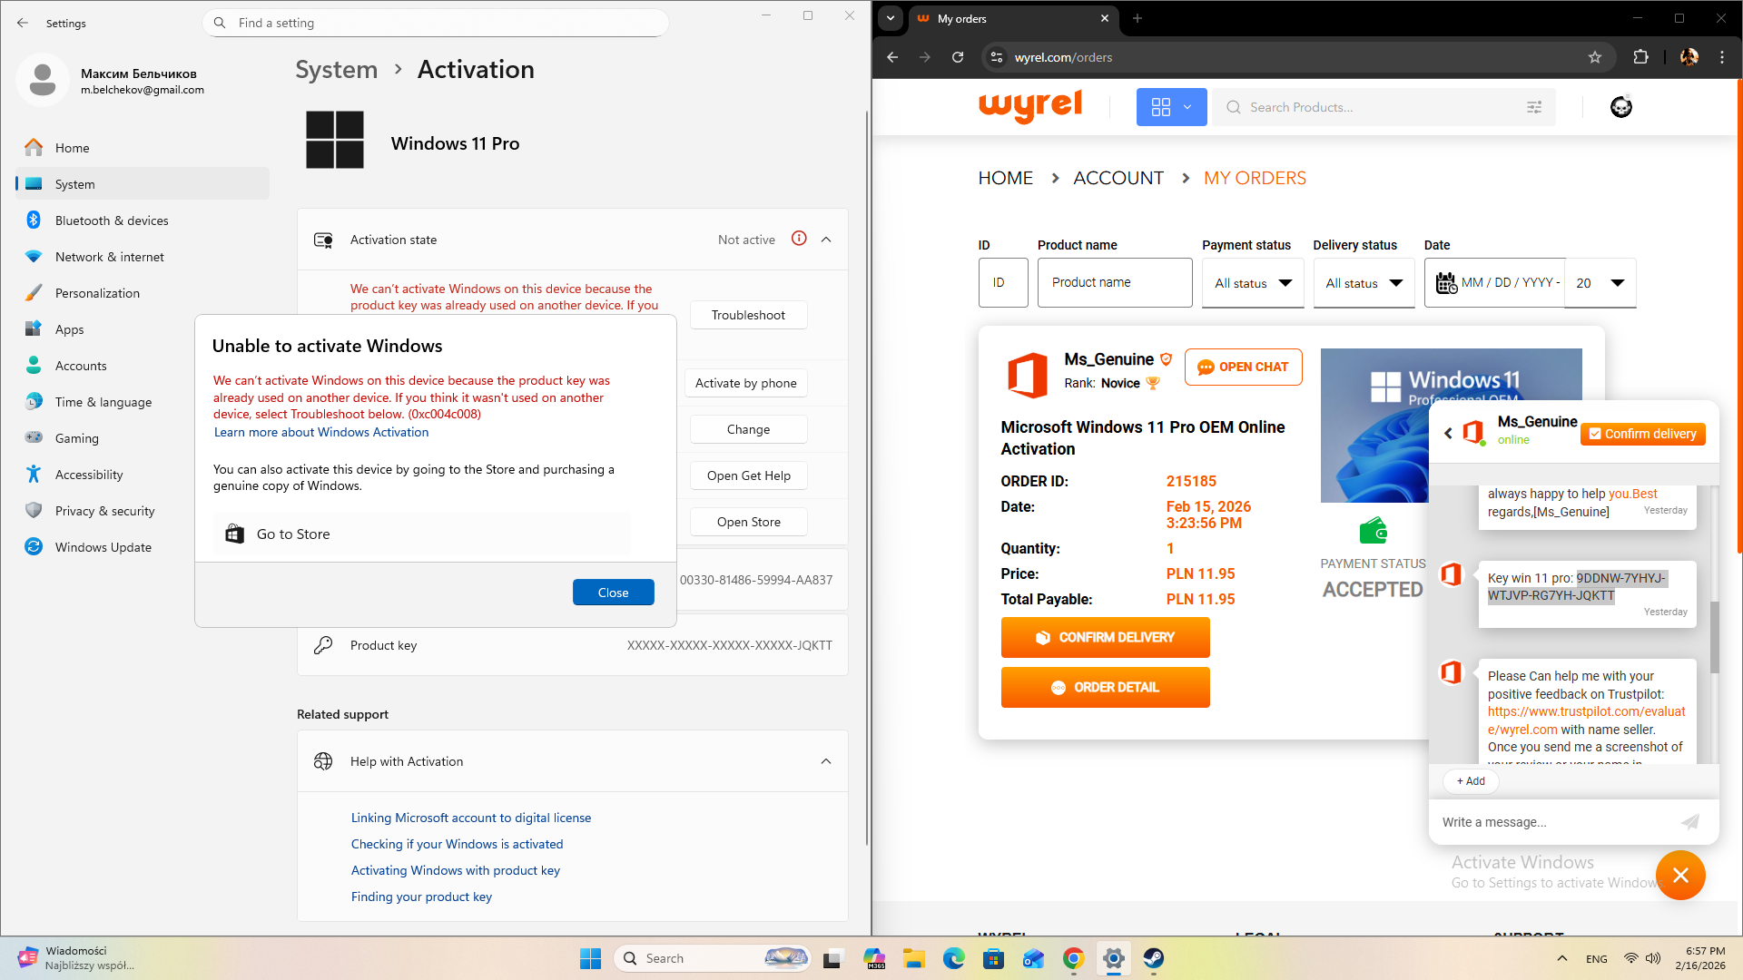Click the wyrel user avatar icon
This screenshot has height=980, width=1743.
point(1620,107)
